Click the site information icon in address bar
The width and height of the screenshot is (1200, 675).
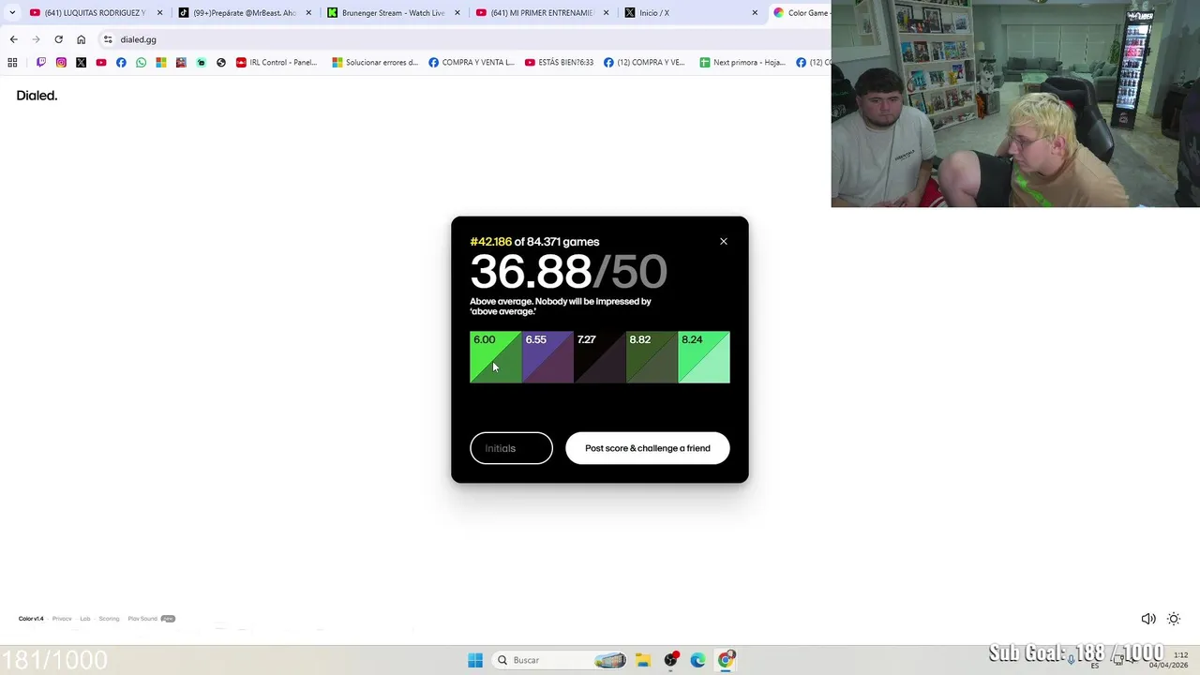point(108,39)
